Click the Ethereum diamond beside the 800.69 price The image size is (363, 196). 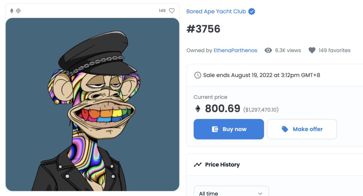coord(198,109)
